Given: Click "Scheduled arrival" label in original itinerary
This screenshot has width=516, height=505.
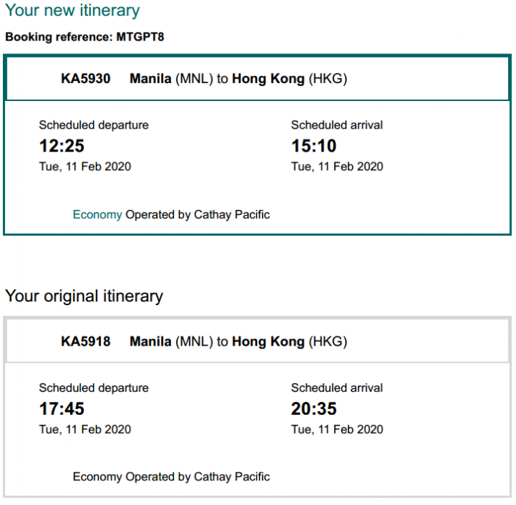Looking at the screenshot, I should tap(337, 387).
